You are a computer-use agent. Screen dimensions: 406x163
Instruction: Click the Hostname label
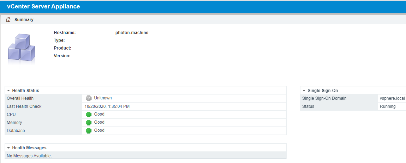click(x=65, y=33)
